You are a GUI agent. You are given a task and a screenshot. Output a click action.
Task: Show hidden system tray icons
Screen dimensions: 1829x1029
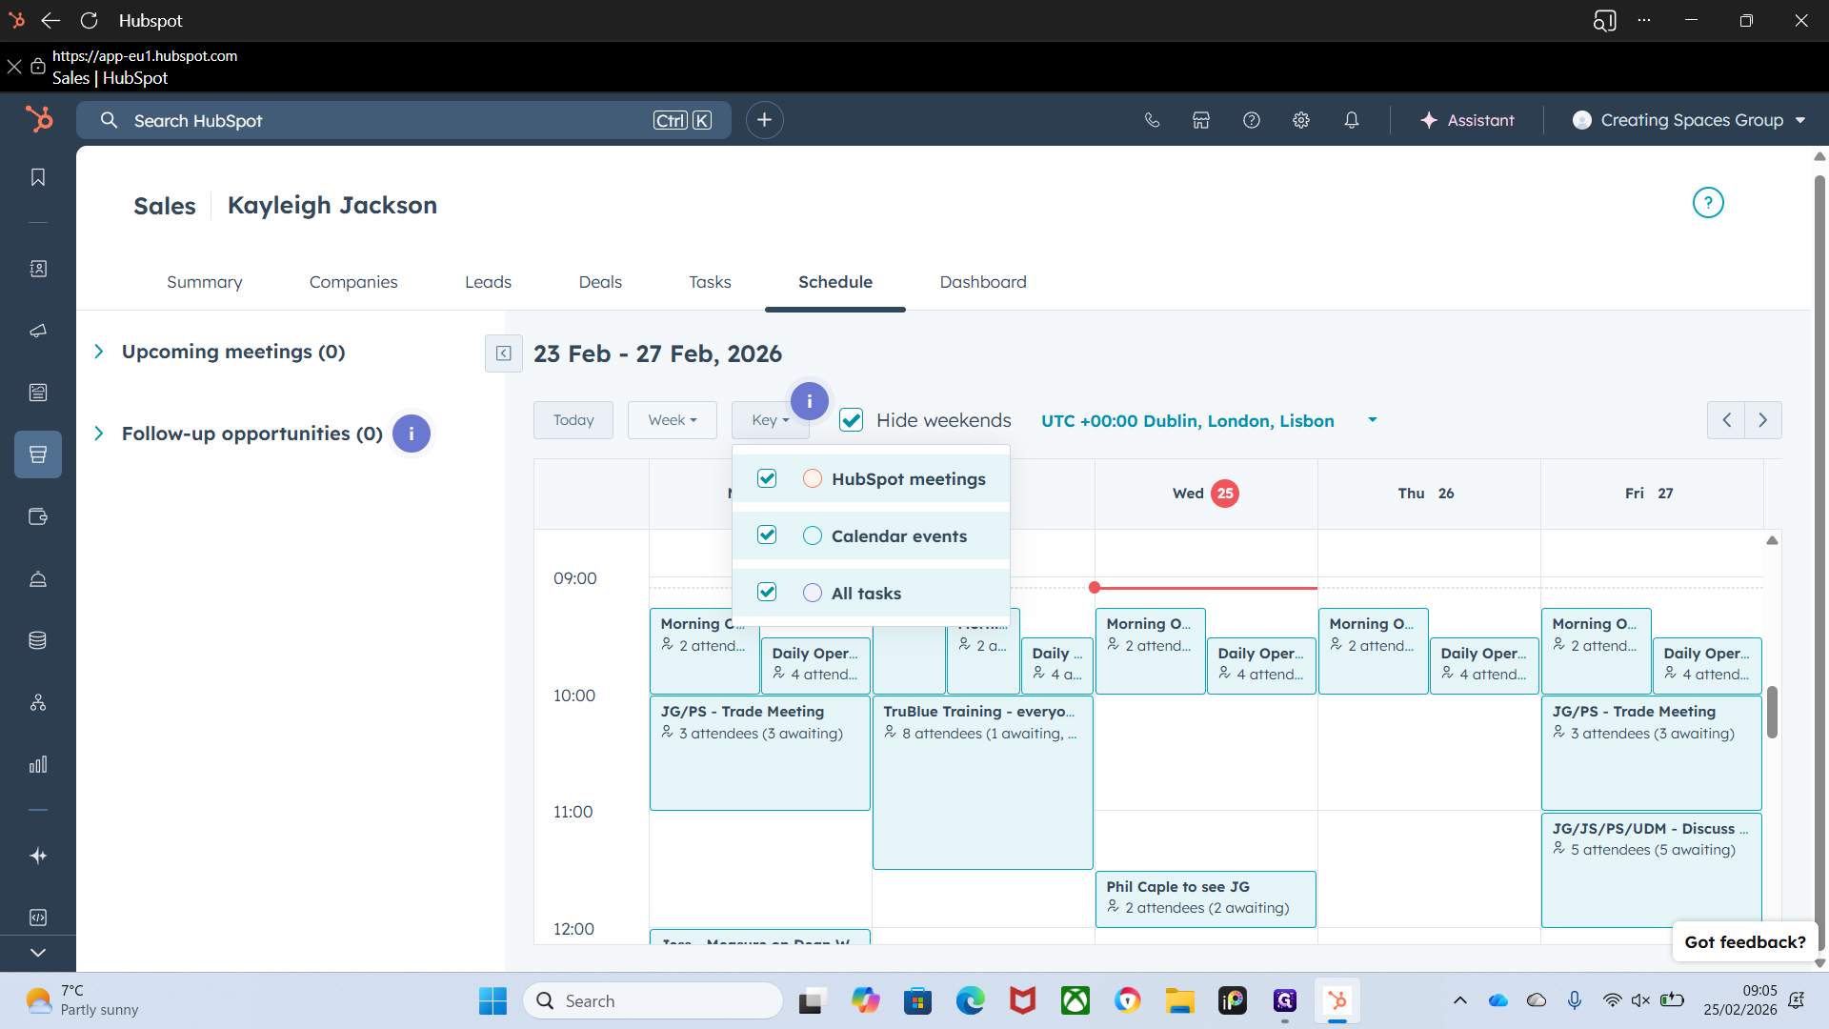point(1459,1000)
